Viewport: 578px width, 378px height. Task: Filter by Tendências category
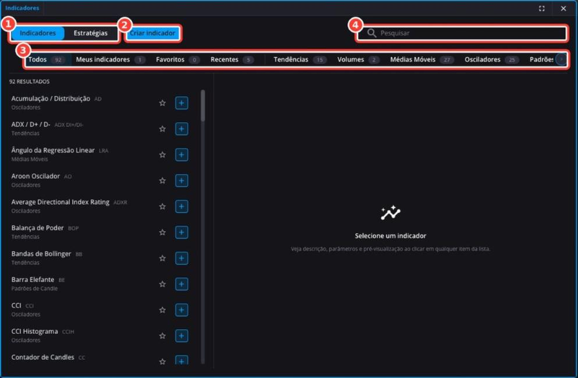click(300, 60)
